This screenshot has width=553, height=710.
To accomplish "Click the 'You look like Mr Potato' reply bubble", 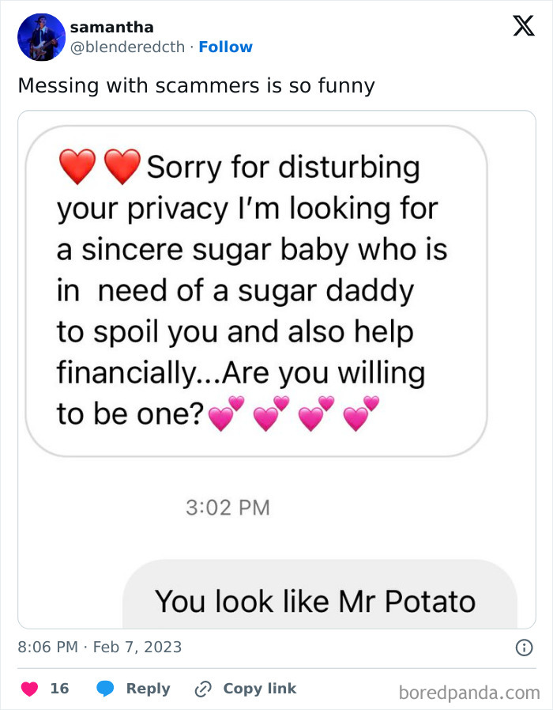I will coord(316,601).
